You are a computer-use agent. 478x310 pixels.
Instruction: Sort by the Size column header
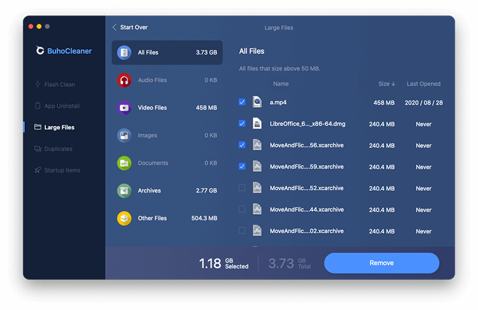[x=387, y=84]
